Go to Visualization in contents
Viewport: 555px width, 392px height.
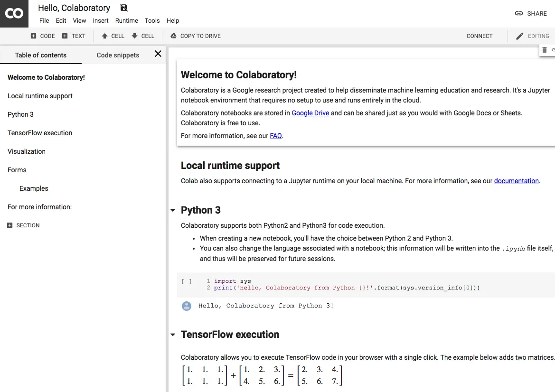point(27,151)
